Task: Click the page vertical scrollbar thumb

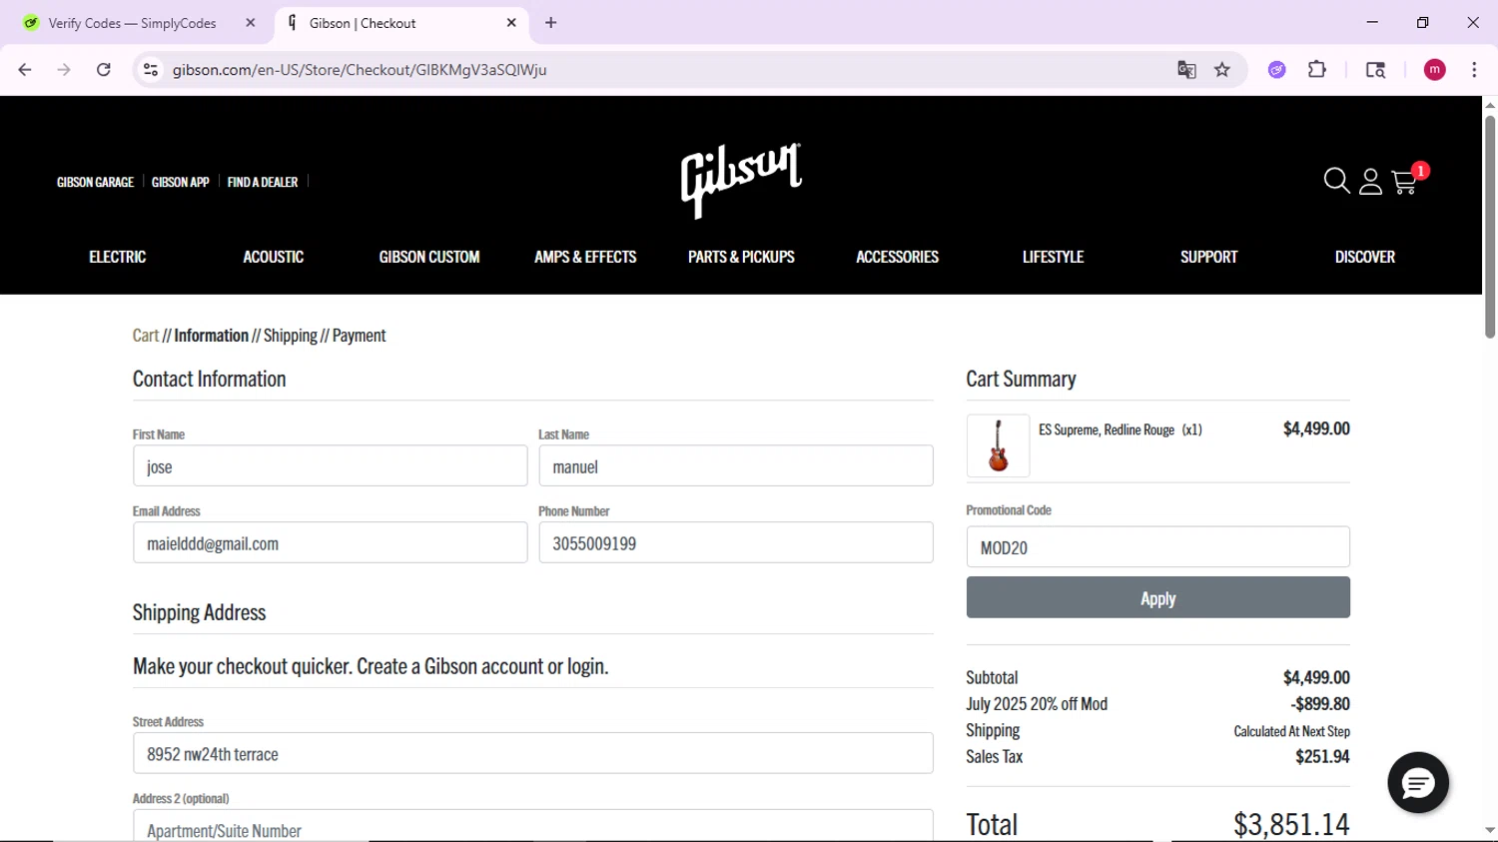Action: click(x=1489, y=228)
